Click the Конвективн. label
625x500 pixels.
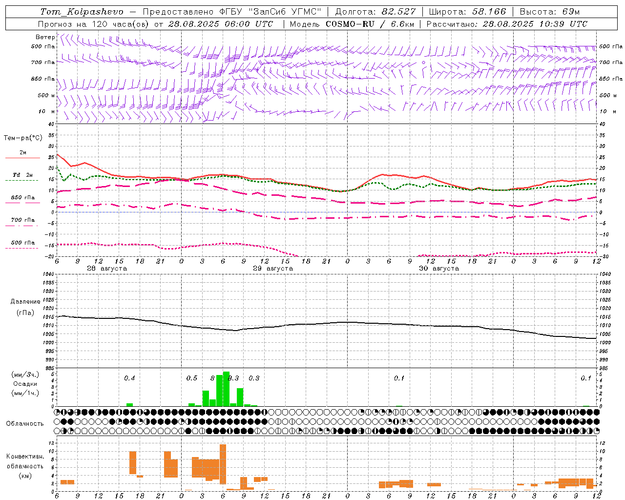[x=25, y=456]
